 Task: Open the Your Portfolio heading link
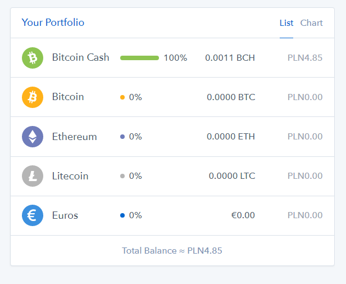[x=53, y=22]
